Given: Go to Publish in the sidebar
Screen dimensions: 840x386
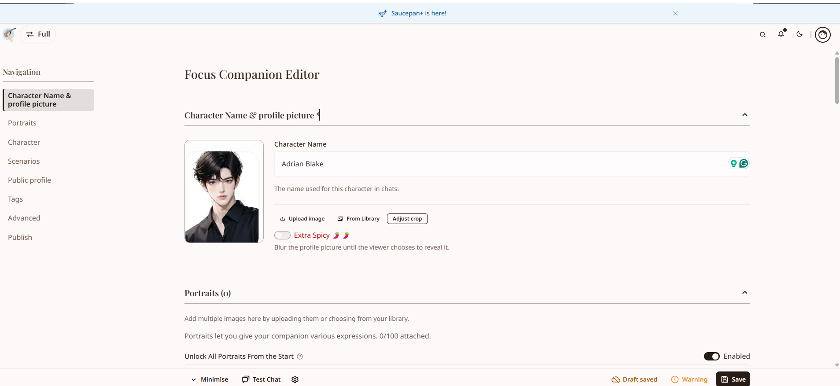Looking at the screenshot, I should pyautogui.click(x=20, y=238).
